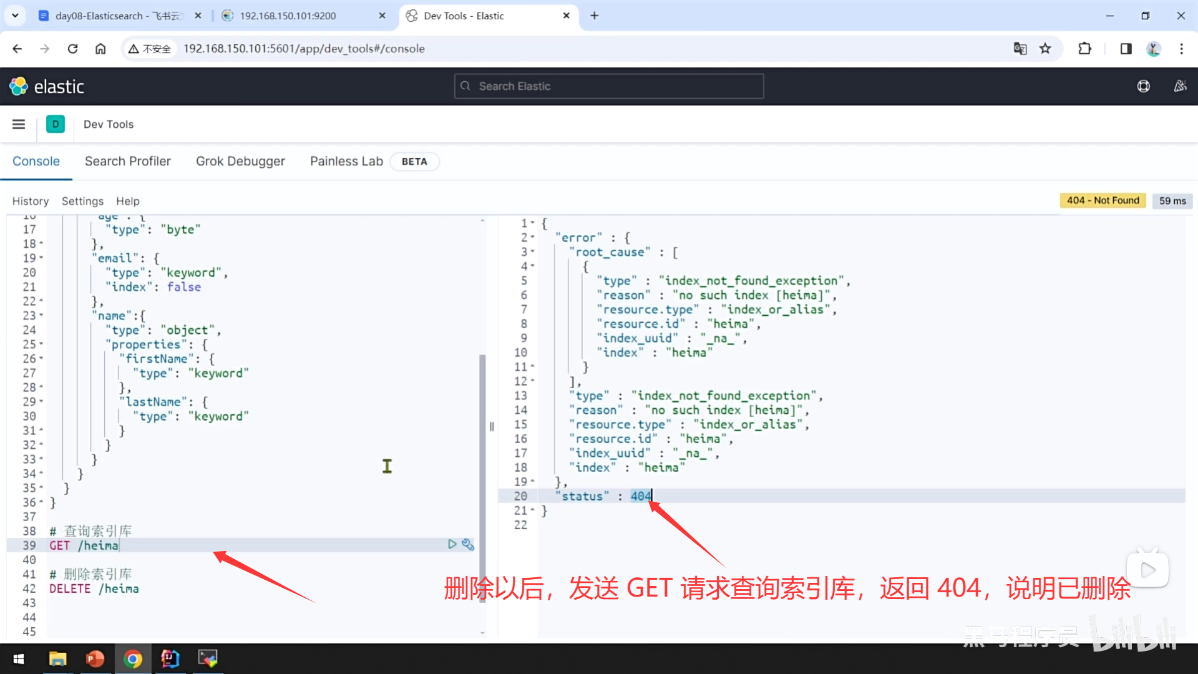Bookmark this page with the star icon
This screenshot has width=1198, height=674.
click(x=1045, y=49)
